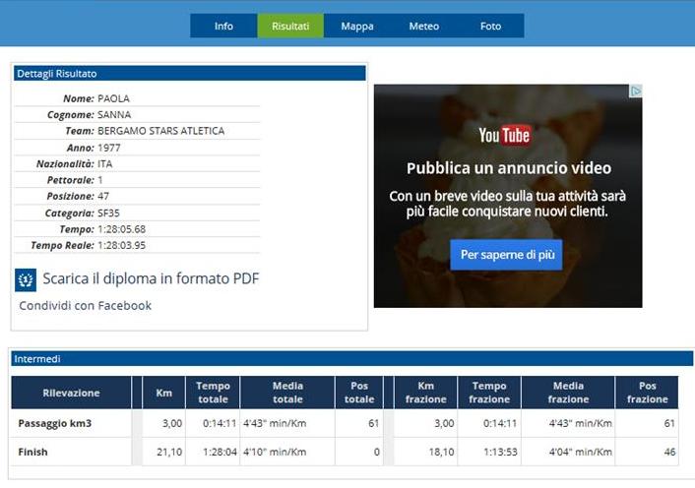Click the nationality value 'ITA'
695x488 pixels.
[x=105, y=164]
